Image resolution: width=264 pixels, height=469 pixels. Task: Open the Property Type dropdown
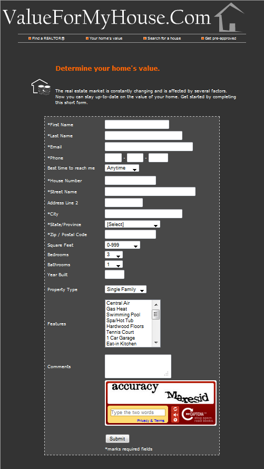coord(125,289)
